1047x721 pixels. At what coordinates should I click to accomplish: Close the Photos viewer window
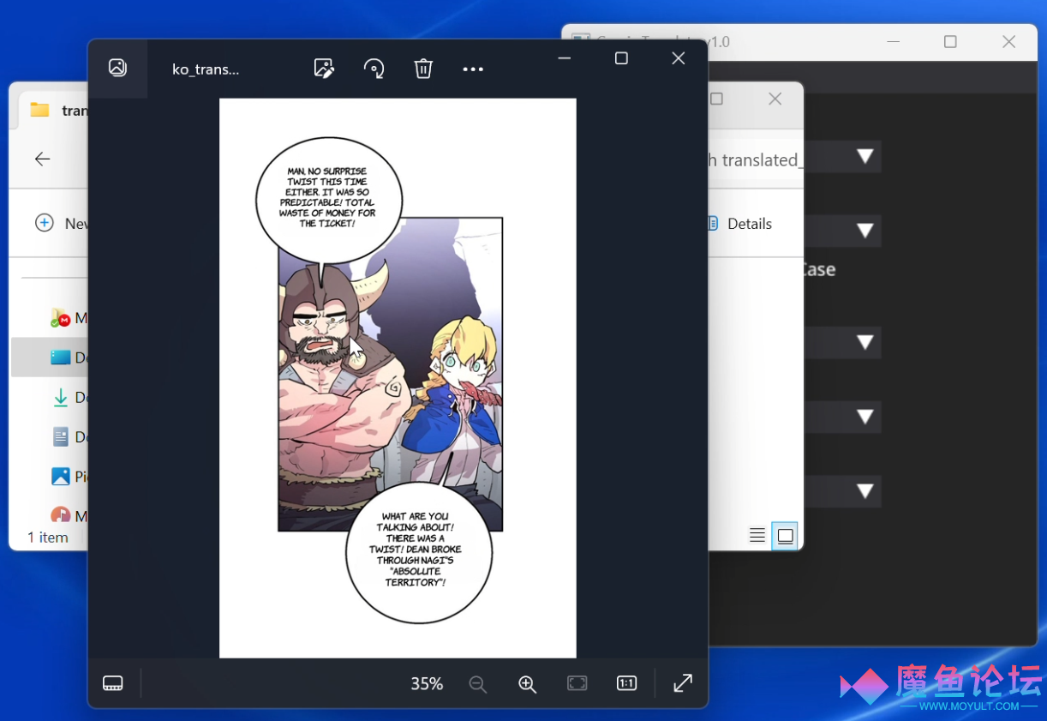(x=679, y=58)
